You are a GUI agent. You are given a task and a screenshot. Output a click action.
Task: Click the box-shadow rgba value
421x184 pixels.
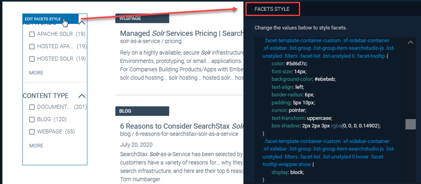(356, 126)
